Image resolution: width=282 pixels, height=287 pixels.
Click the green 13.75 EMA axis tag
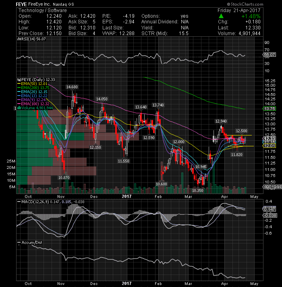click(x=270, y=109)
